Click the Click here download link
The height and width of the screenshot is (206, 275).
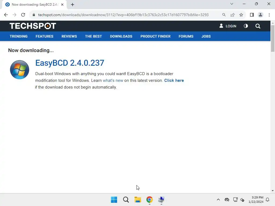[174, 80]
